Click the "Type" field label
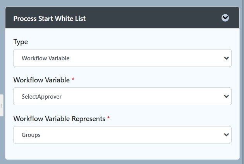Screen dimensions: 244x164 point(21,42)
